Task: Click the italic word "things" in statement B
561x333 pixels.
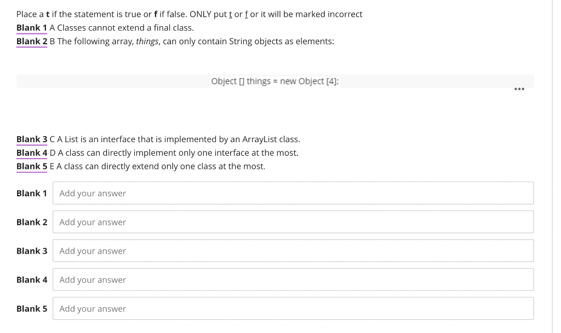Action: click(x=147, y=42)
